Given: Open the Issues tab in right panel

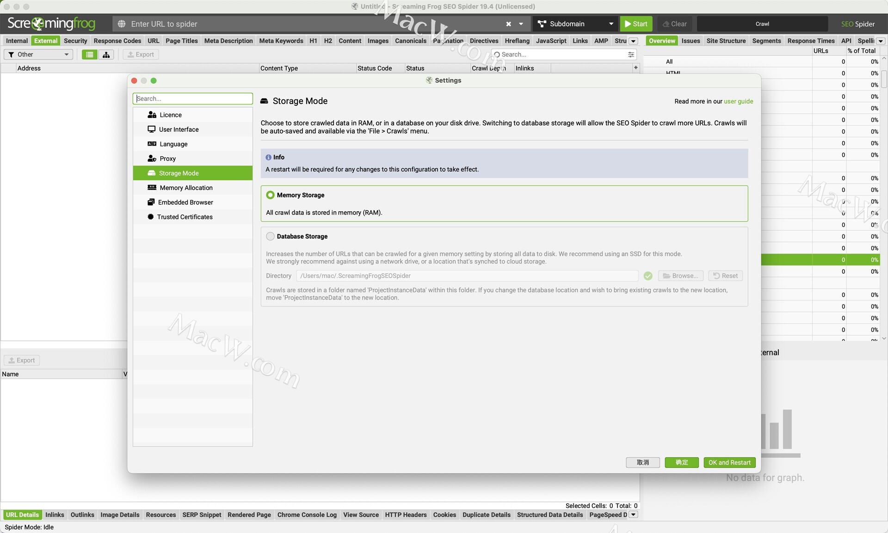Looking at the screenshot, I should click(691, 41).
